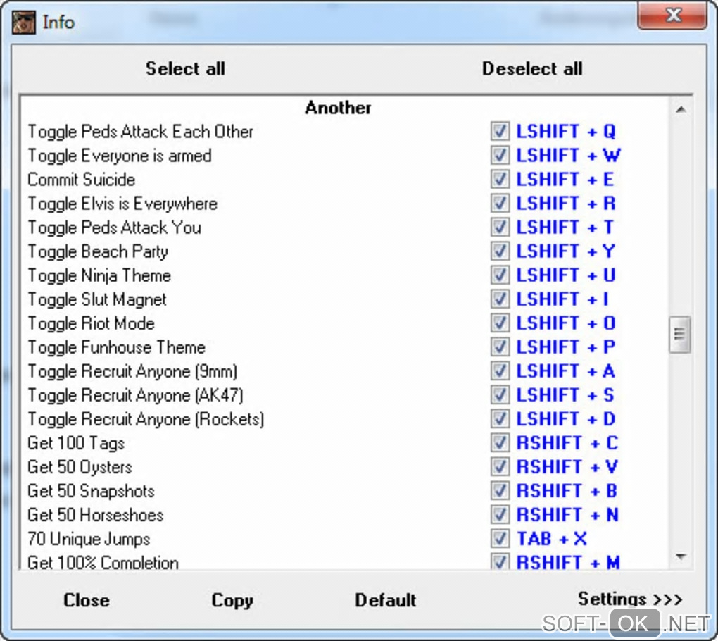Viewport: 718px width, 641px height.
Task: Disable the LSHIFT + R checkbox
Action: point(500,203)
